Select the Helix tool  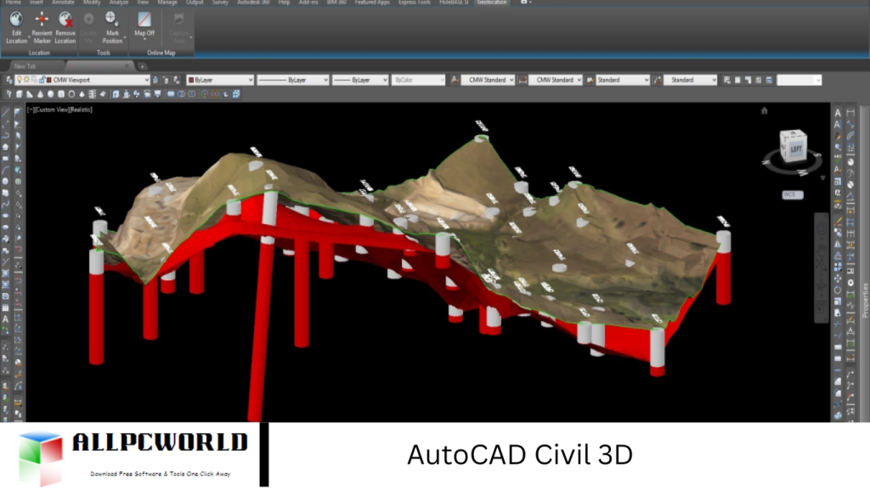[93, 94]
